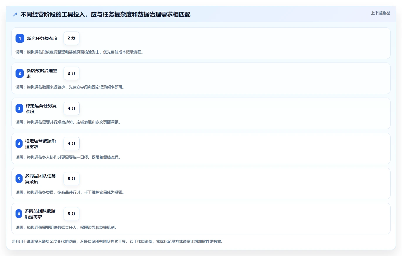Click the note about 数据责任人、权限边界
This screenshot has height=256, width=402.
[x=66, y=227]
